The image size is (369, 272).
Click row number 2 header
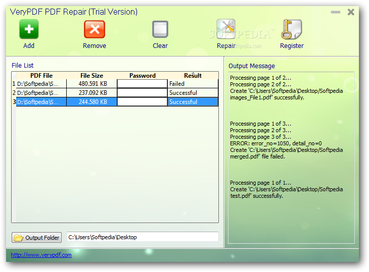(x=14, y=93)
